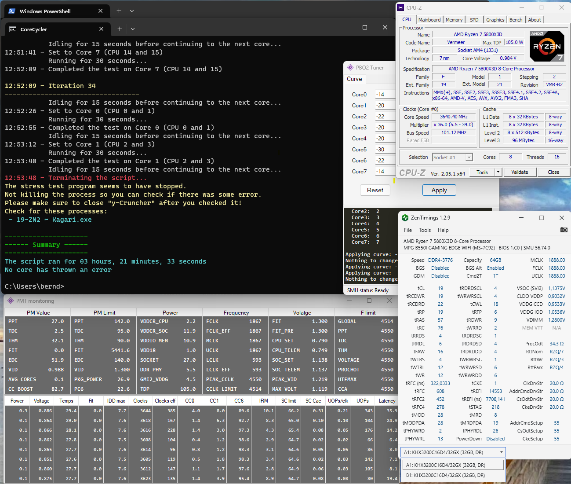Maximize the ZenTimings window
Viewport: 571px width, 484px height.
[x=542, y=218]
